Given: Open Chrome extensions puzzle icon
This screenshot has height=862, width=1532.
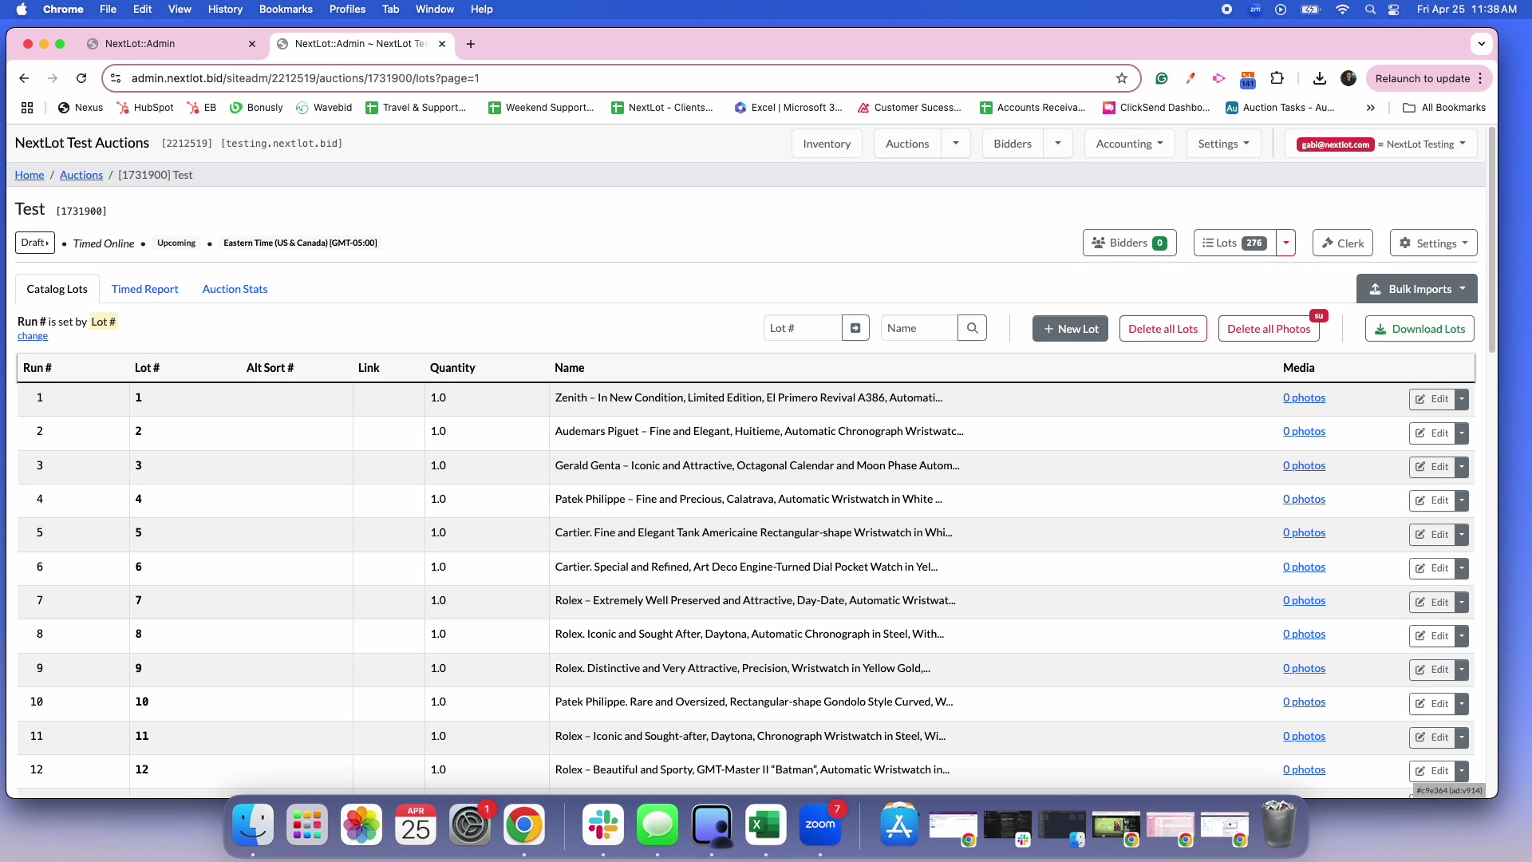Looking at the screenshot, I should (1277, 78).
